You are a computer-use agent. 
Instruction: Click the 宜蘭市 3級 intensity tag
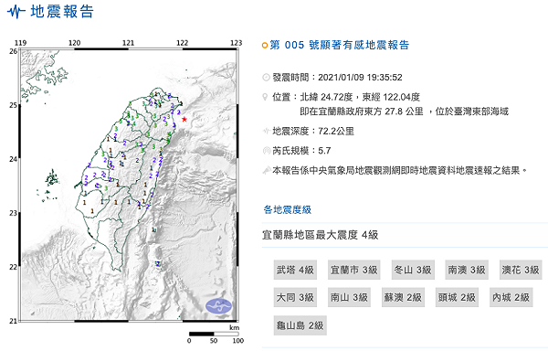[x=354, y=270]
